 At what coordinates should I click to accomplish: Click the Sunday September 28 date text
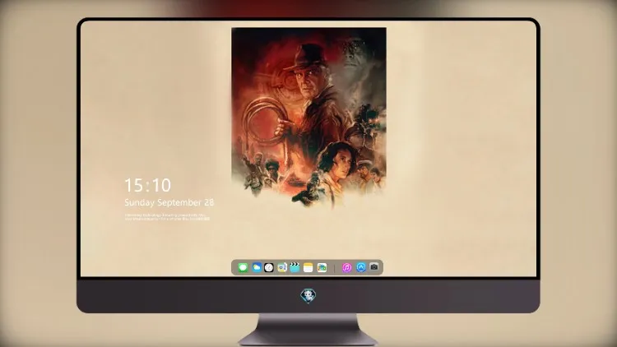point(169,202)
